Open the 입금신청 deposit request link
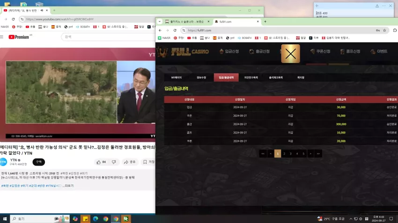 [229, 51]
